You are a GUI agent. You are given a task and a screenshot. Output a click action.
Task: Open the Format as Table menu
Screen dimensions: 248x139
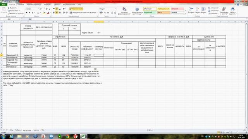tap(137, 11)
